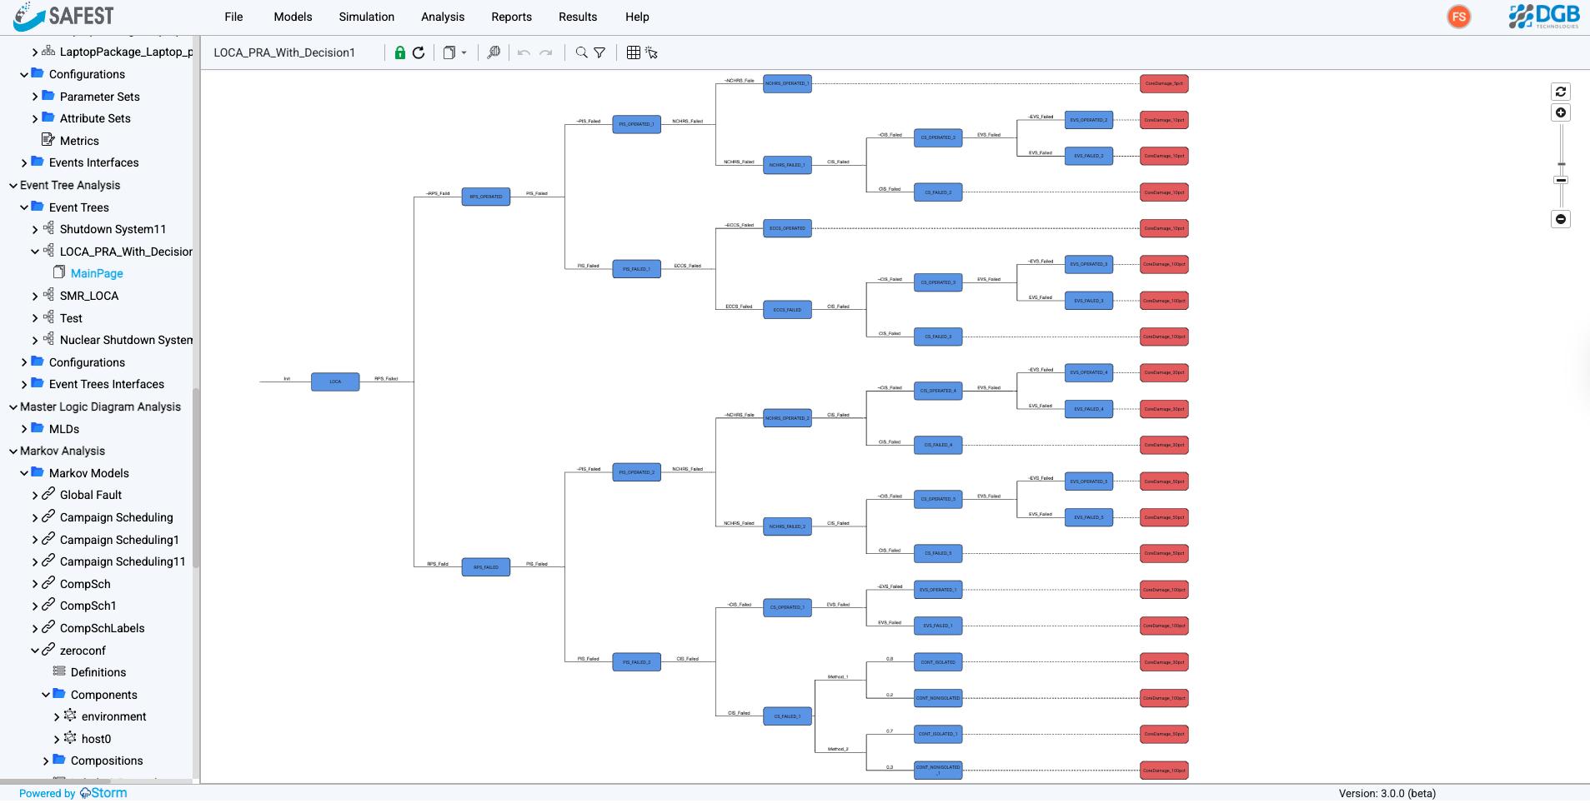Expand the Global Fault Markov model
1590x803 pixels.
(35, 495)
